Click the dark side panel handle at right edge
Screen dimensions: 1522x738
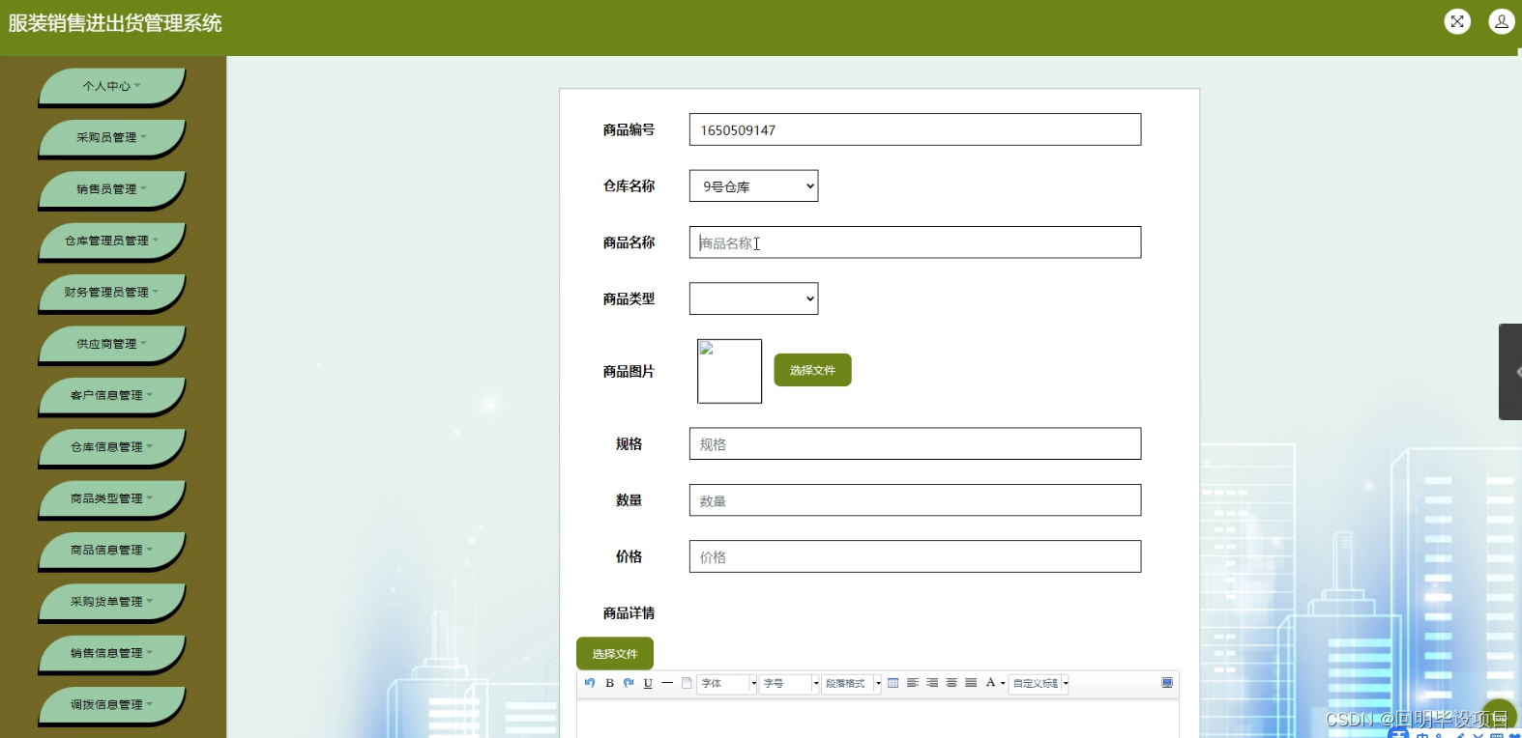point(1510,372)
